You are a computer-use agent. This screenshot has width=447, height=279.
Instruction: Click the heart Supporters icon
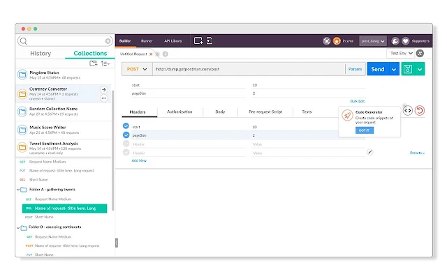405,41
